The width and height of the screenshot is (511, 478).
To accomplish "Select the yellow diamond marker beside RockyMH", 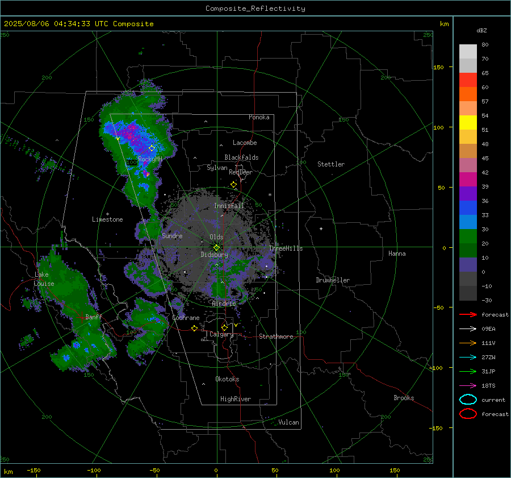I will (152, 148).
